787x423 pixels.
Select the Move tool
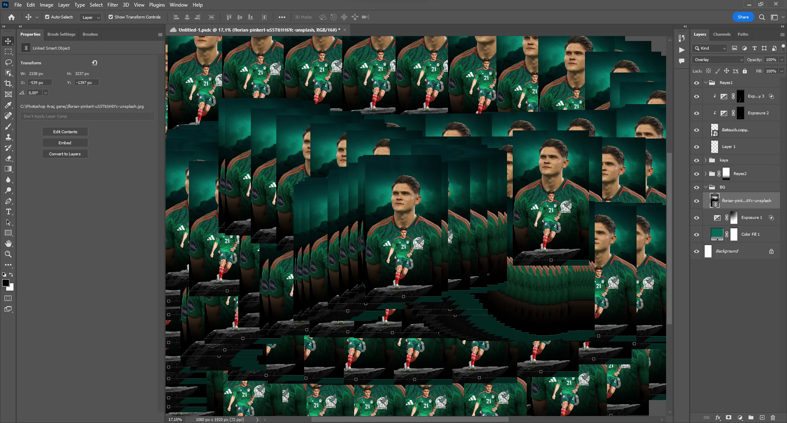8,41
